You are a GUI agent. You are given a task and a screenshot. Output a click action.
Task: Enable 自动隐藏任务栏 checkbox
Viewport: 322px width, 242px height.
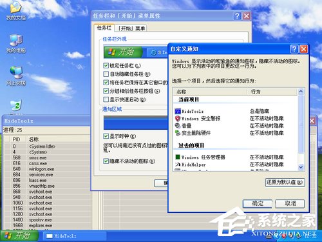point(106,74)
